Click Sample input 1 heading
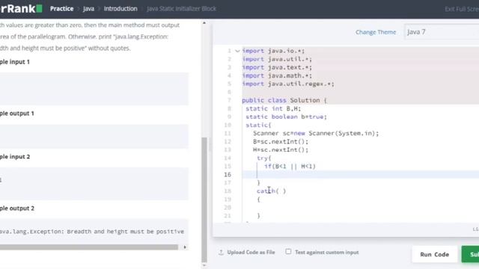The image size is (479, 269). tap(15, 62)
